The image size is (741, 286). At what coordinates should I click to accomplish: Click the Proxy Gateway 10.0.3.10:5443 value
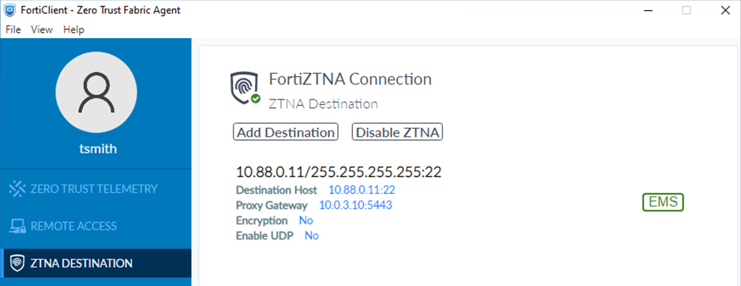[355, 205]
